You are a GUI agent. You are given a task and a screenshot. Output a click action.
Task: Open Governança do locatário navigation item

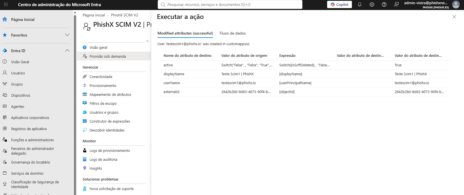(31, 162)
